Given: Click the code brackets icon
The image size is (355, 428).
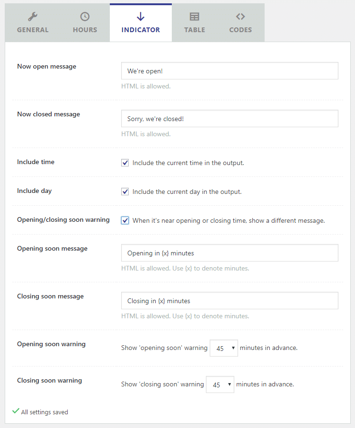Looking at the screenshot, I should pos(240,17).
